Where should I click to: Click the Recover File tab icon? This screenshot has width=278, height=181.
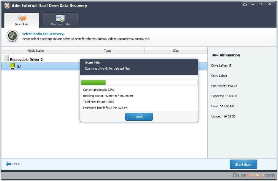pyautogui.click(x=60, y=18)
